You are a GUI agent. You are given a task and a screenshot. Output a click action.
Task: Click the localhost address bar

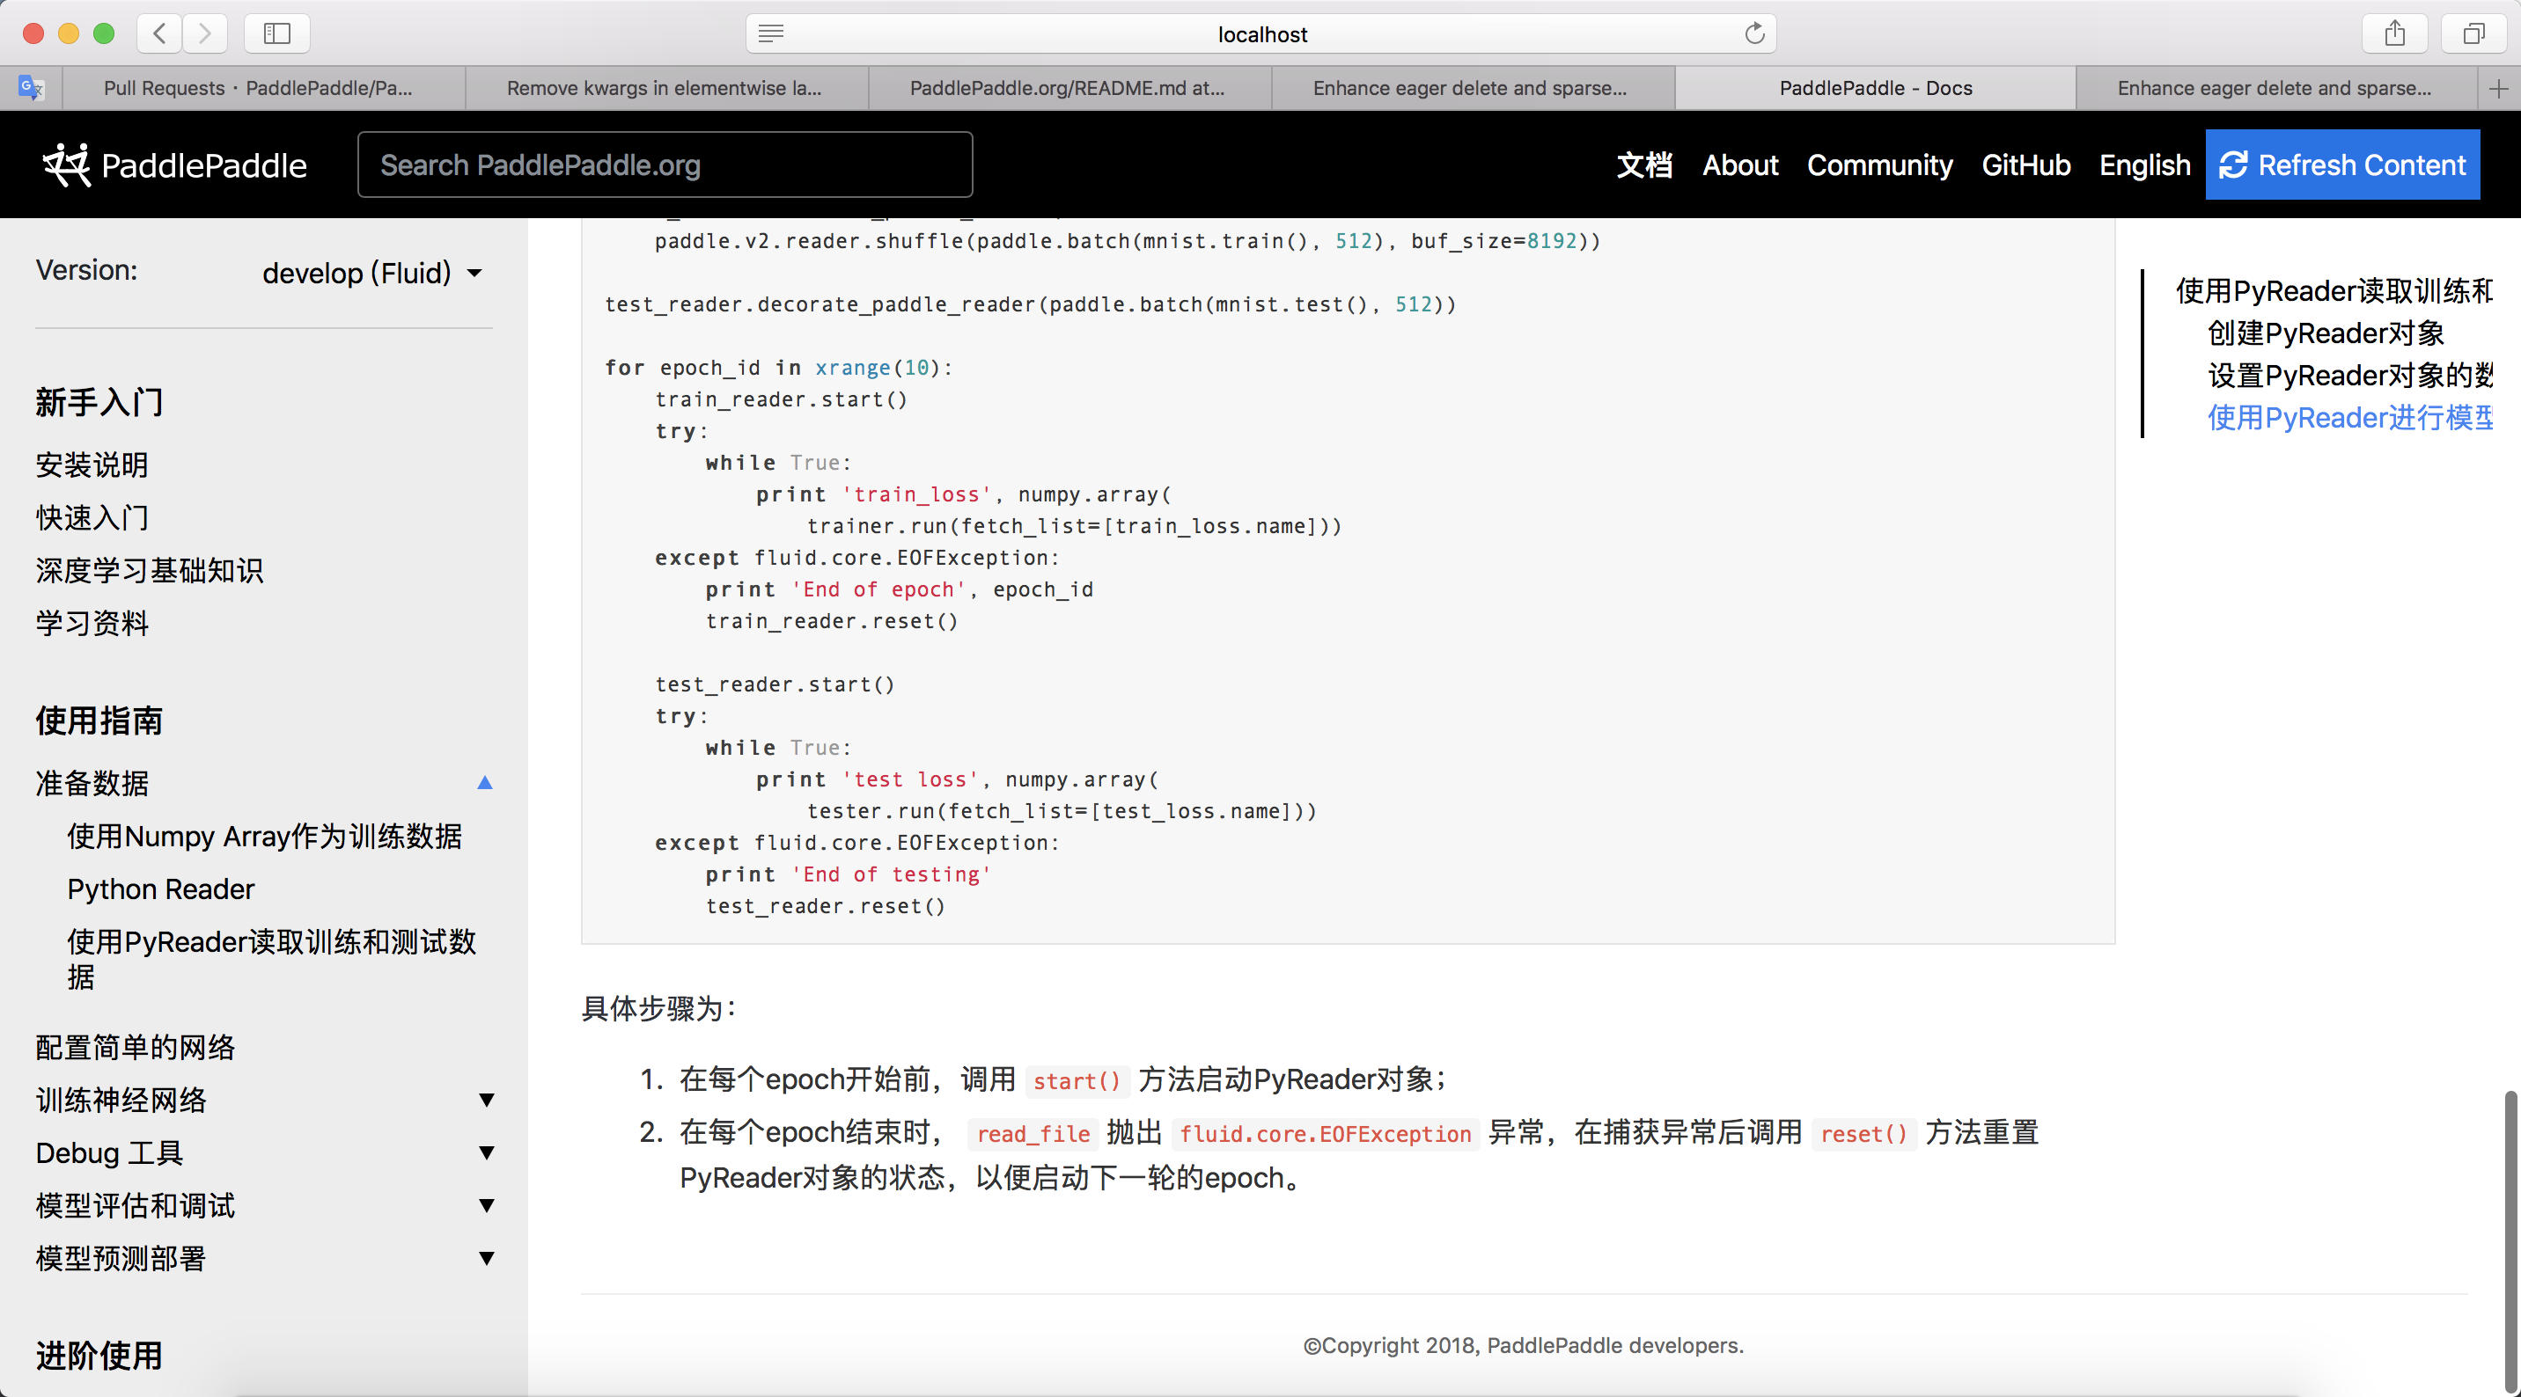[x=1261, y=34]
